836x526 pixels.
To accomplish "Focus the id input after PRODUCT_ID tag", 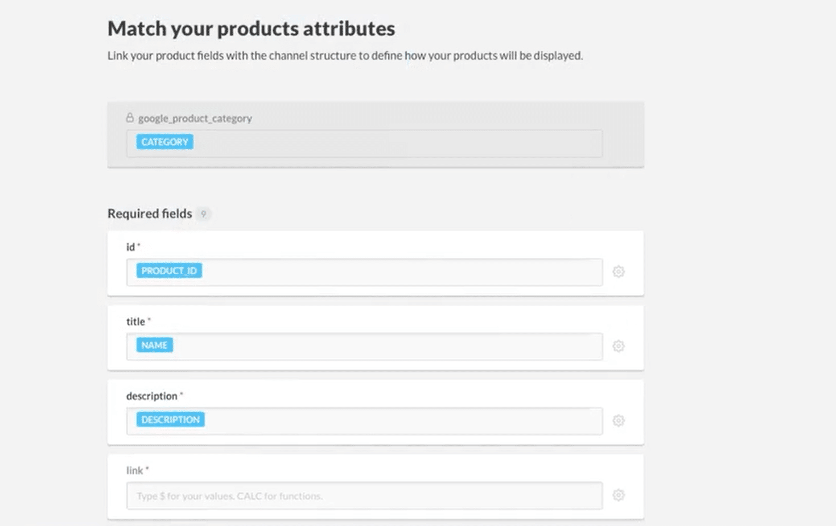I will pyautogui.click(x=401, y=272).
